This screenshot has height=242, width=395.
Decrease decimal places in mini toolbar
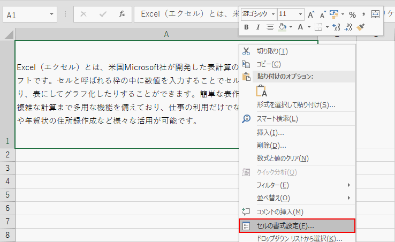pyautogui.click(x=348, y=27)
